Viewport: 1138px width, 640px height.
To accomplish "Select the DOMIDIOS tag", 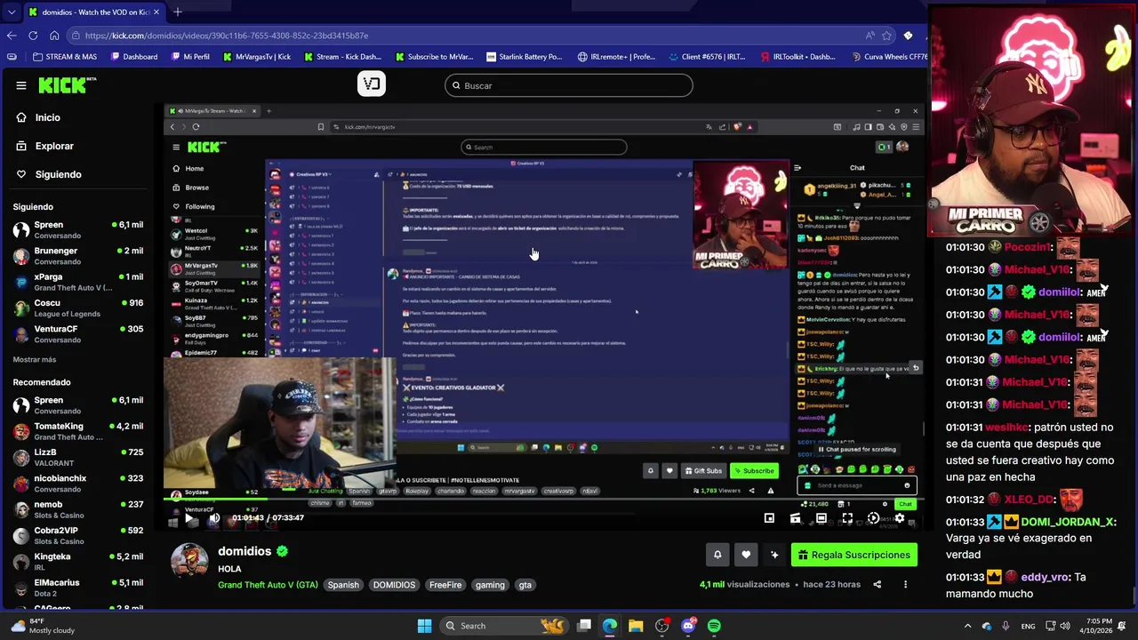I will pos(394,585).
